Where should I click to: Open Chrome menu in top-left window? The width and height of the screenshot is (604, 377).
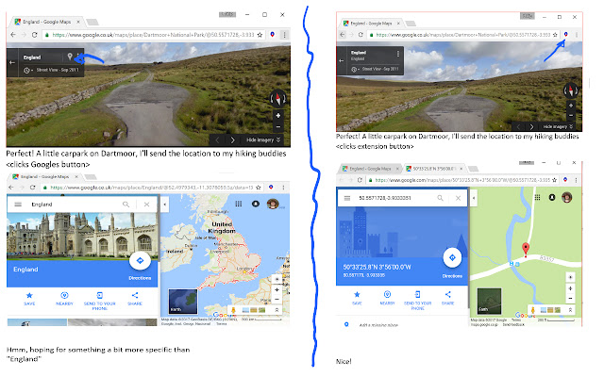[x=284, y=35]
